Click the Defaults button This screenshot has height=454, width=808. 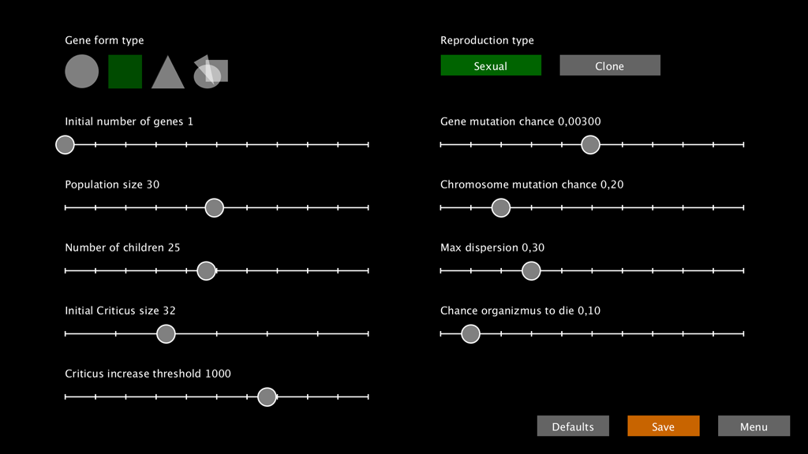(x=573, y=426)
